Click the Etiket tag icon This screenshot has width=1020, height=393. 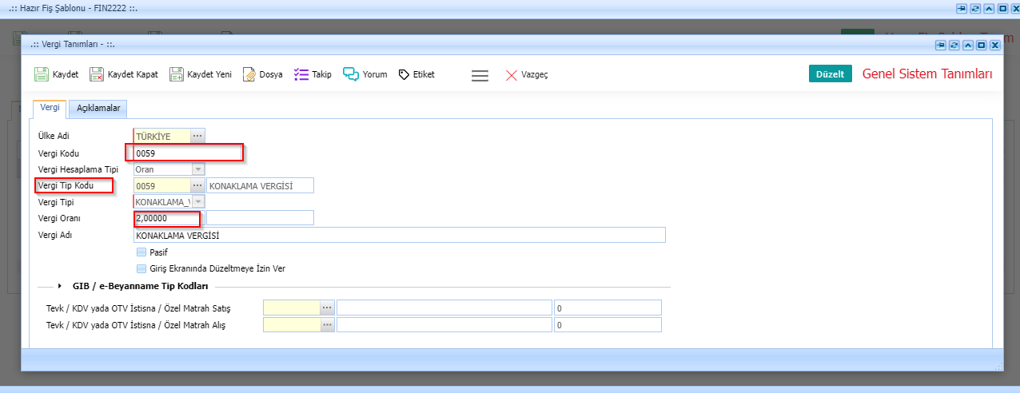click(x=404, y=74)
